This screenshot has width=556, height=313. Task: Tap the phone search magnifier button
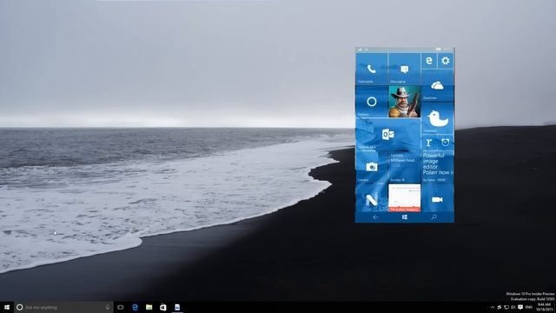point(434,217)
